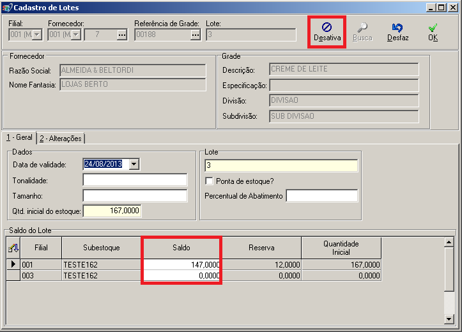Viewport: 462px width, 332px height.
Task: Click the Desativa toolbar icon
Action: tap(327, 27)
